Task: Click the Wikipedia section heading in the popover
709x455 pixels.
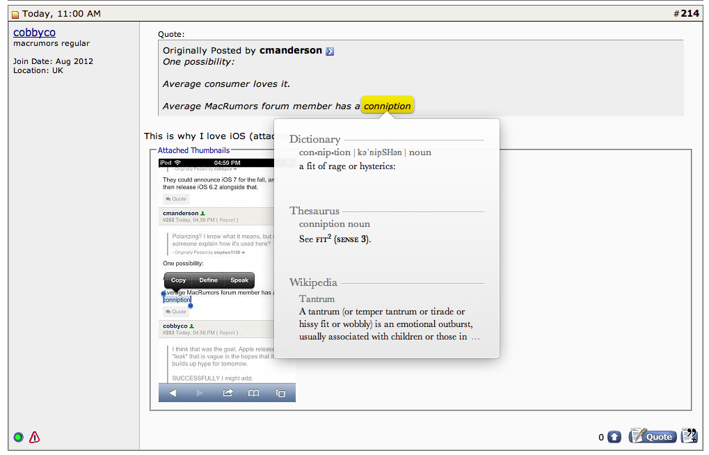Action: pos(313,282)
